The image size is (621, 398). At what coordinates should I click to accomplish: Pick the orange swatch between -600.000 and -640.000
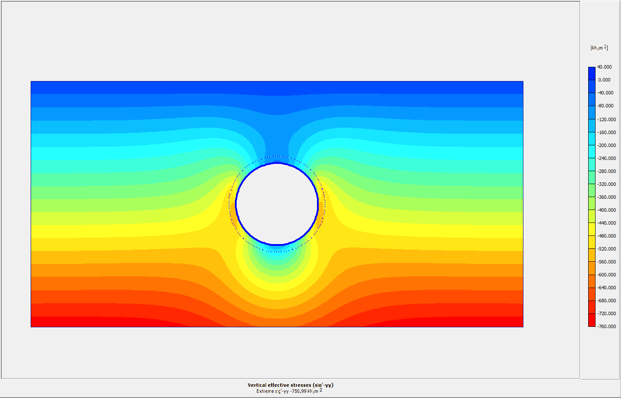pyautogui.click(x=592, y=281)
